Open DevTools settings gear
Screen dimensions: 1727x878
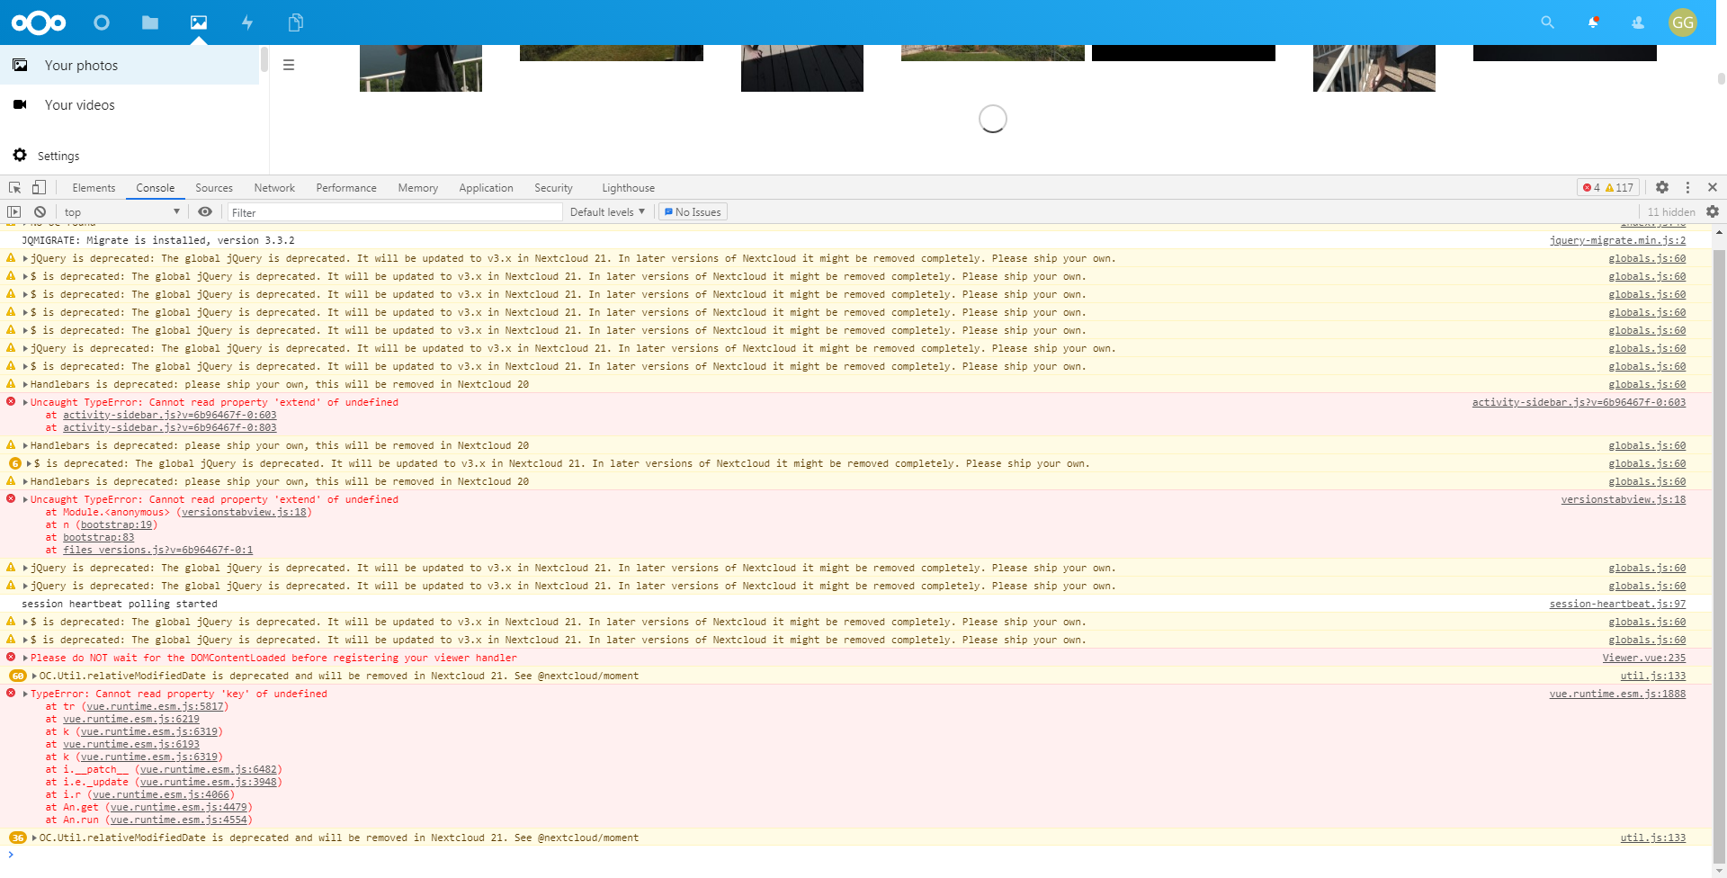(x=1662, y=187)
